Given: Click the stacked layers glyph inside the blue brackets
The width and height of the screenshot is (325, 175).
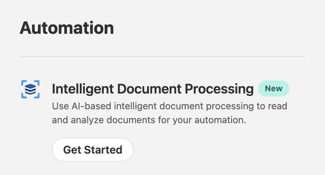Looking at the screenshot, I should point(30,89).
